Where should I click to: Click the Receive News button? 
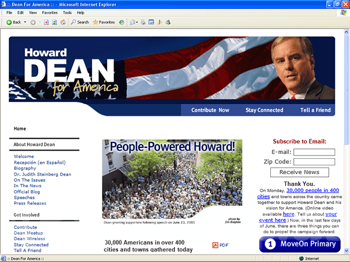(300, 172)
